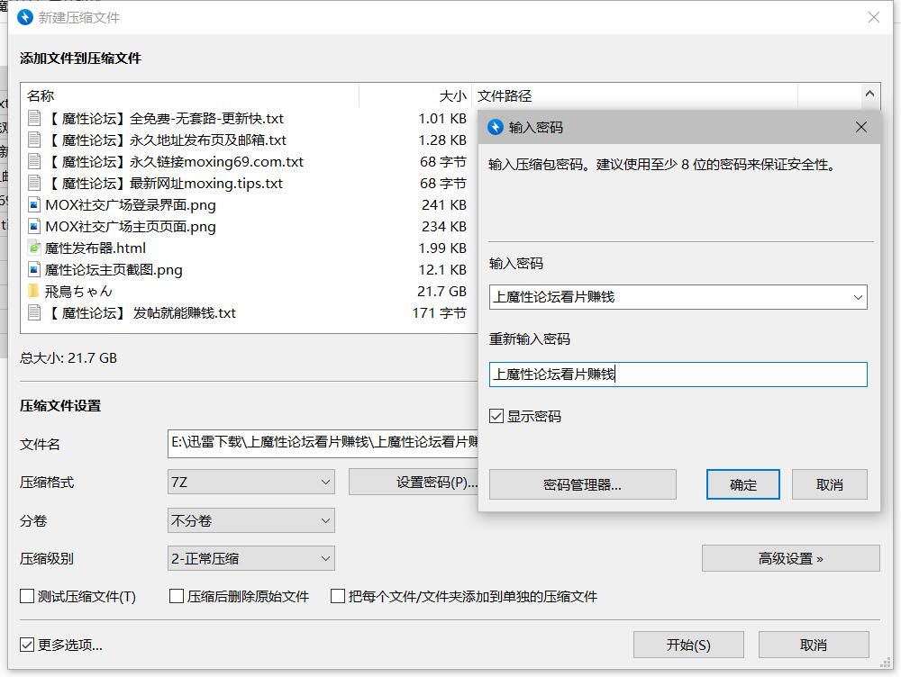The image size is (901, 677).
Task: Close the 输入密码 dialog with the X
Action: [860, 127]
